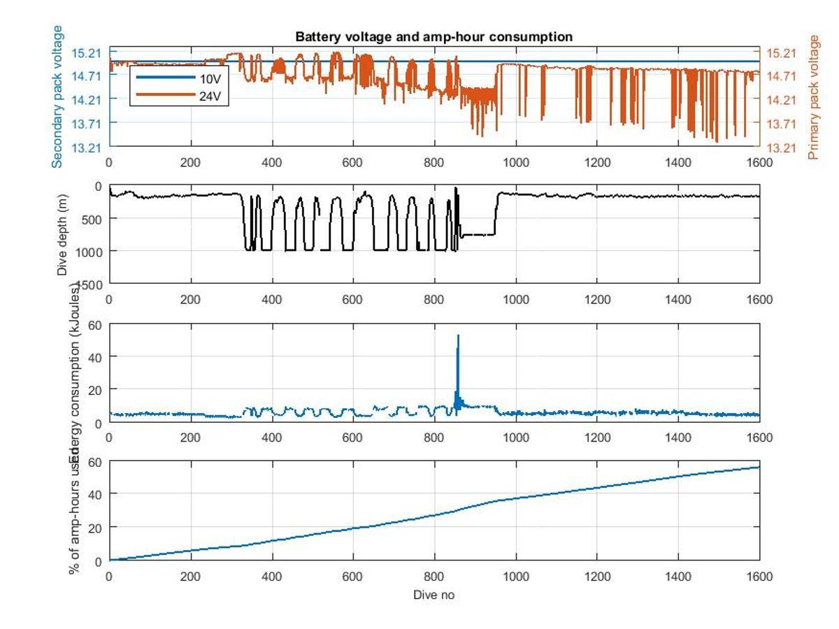The image size is (839, 629).
Task: Click the "Dive no" x-axis label
Action: click(433, 595)
